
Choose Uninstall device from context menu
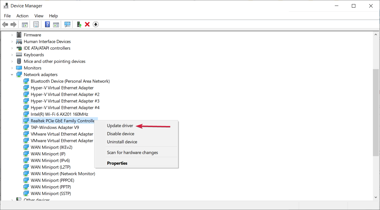tap(122, 142)
